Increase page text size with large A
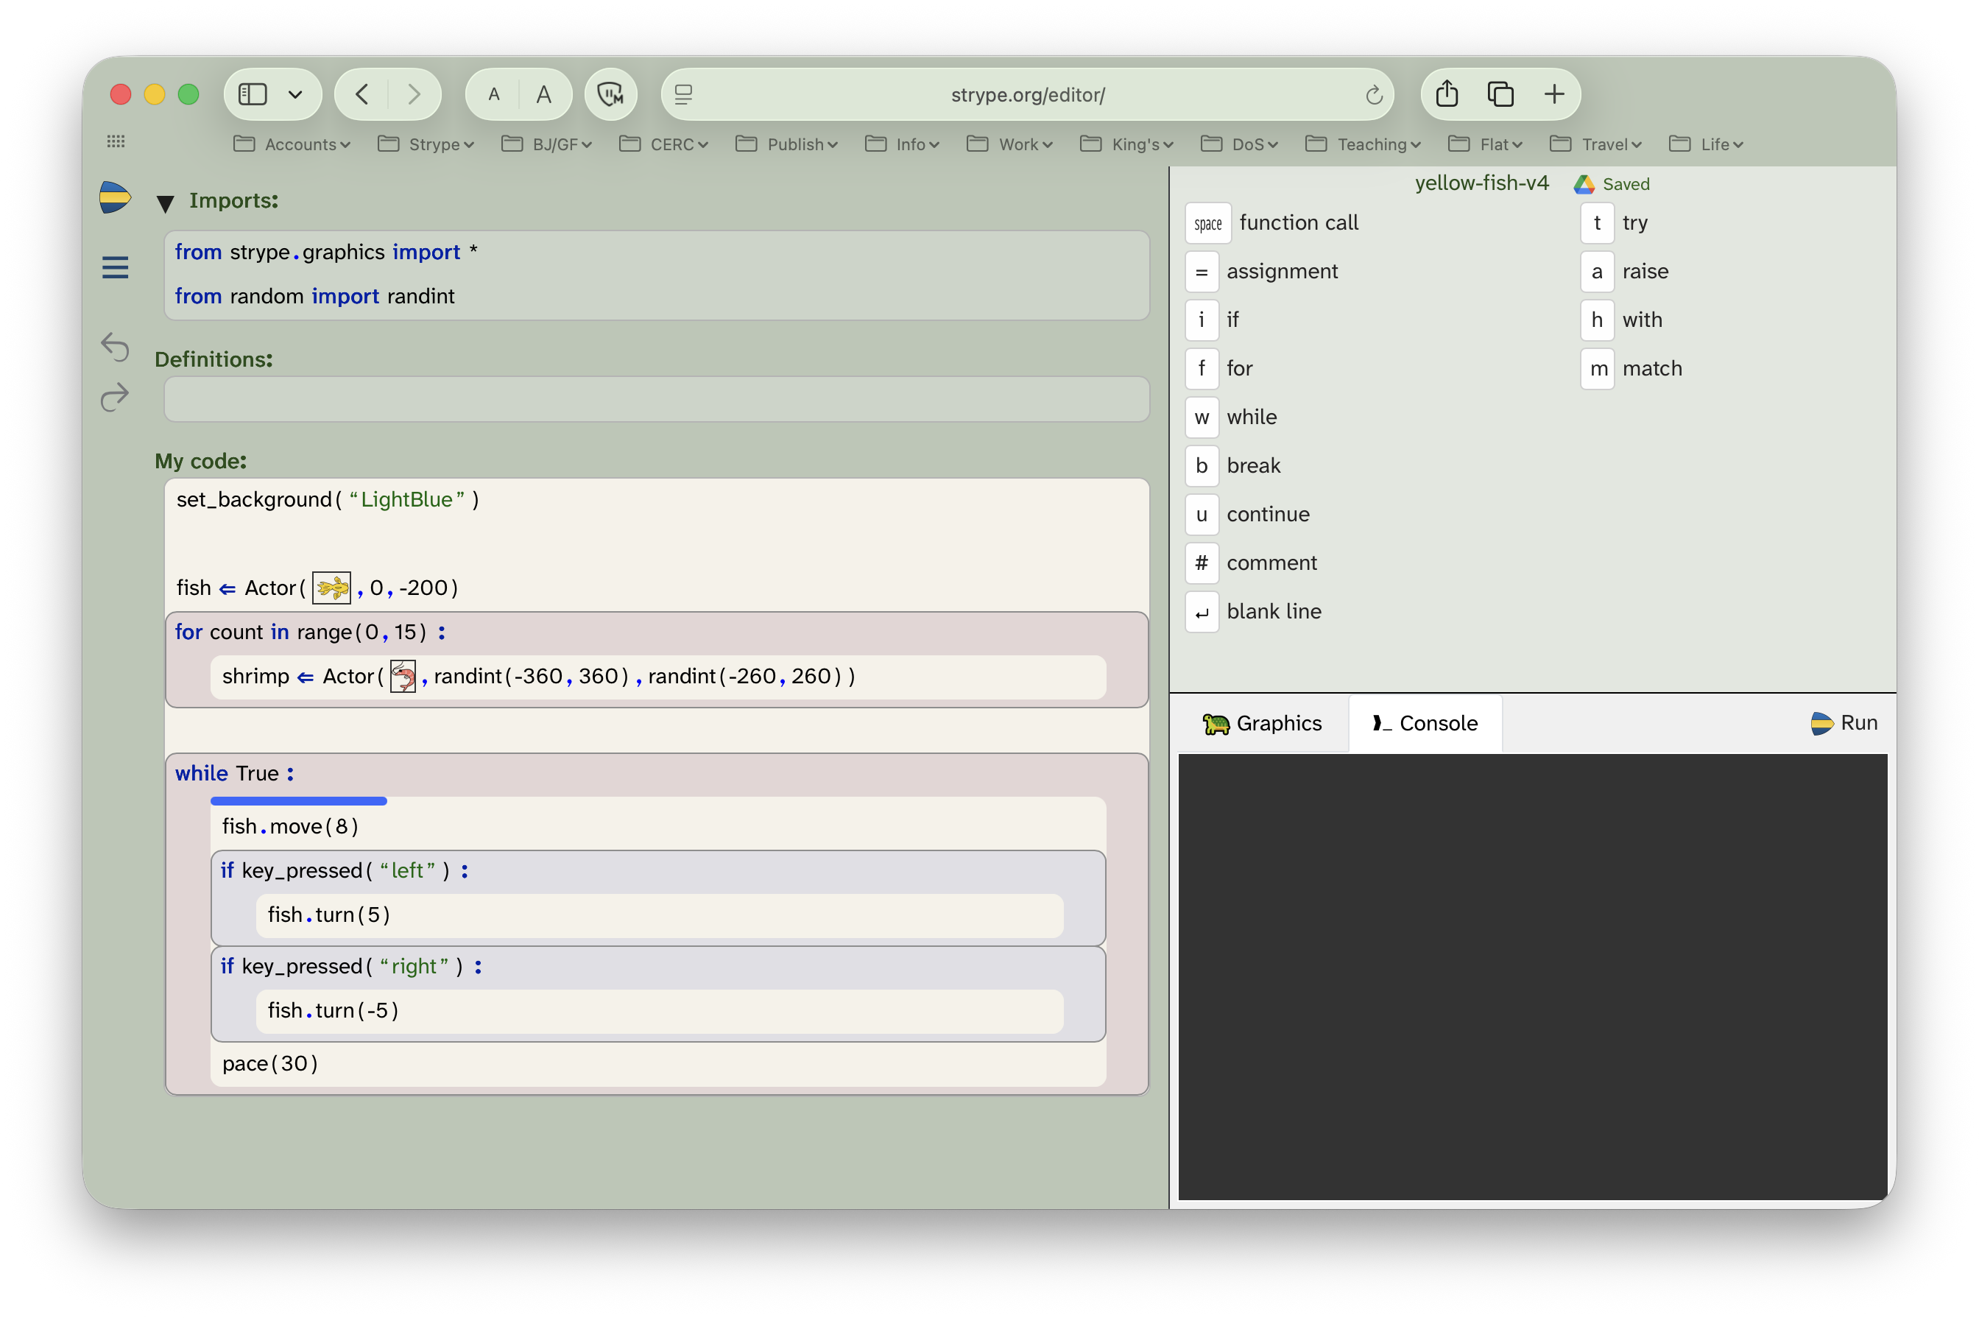 (x=543, y=94)
